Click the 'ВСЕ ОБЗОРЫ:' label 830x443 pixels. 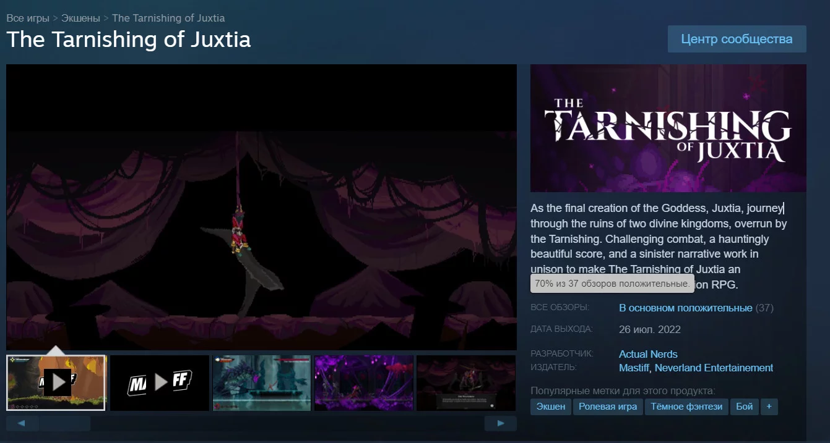[x=560, y=307]
